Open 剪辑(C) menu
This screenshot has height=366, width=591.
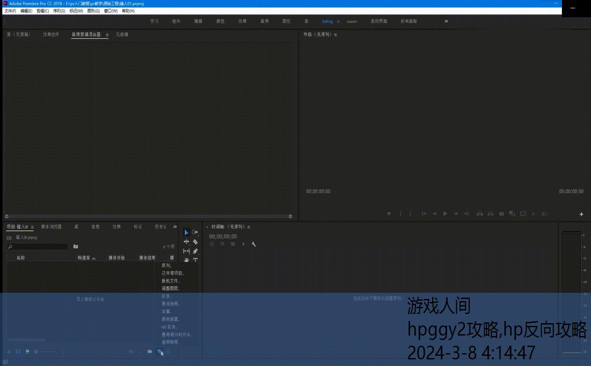pos(43,11)
